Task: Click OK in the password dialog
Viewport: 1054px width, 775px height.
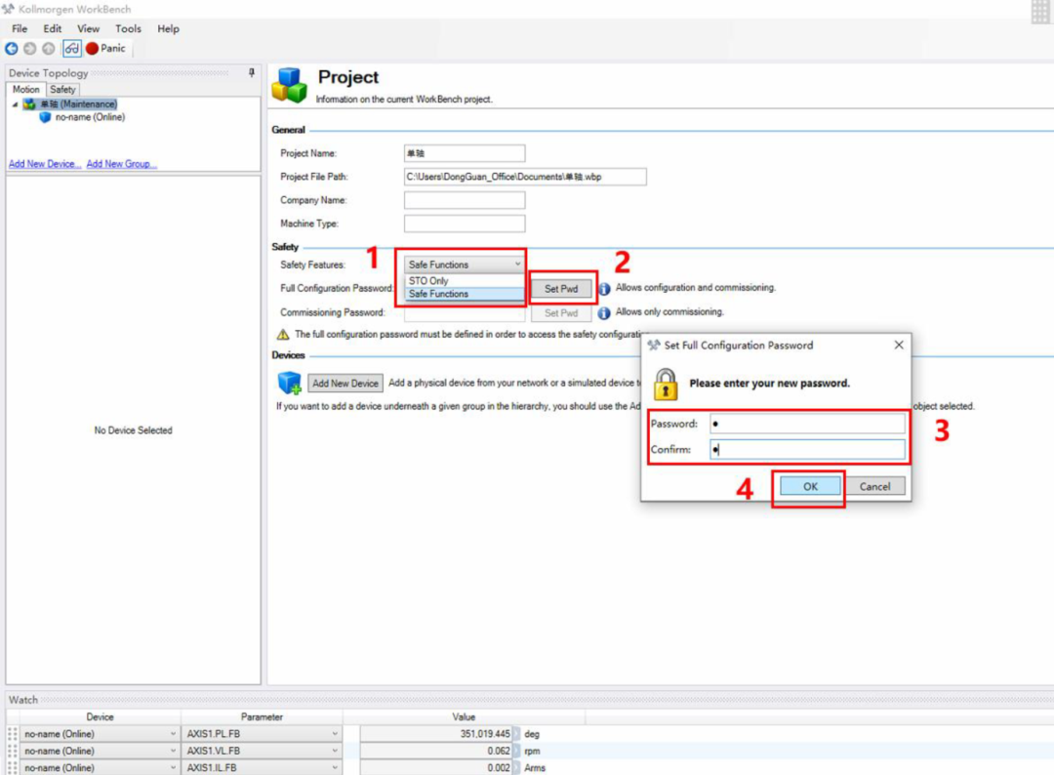Action: coord(810,486)
